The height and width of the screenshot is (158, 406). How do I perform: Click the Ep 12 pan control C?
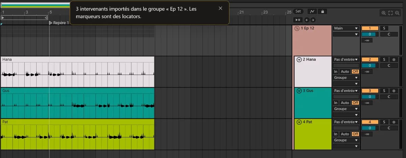click(x=389, y=34)
